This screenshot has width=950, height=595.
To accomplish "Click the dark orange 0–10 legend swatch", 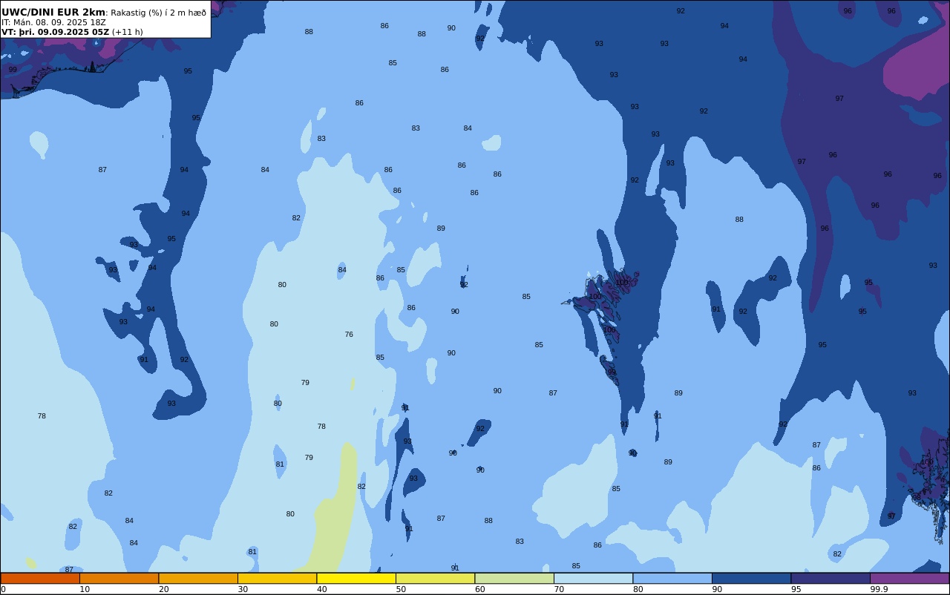I will (x=40, y=578).
